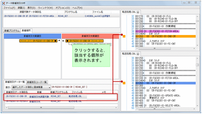Click blue highlighted line 40 in lower editor
Image resolution: width=202 pixels, height=114 pixels.
coord(165,83)
